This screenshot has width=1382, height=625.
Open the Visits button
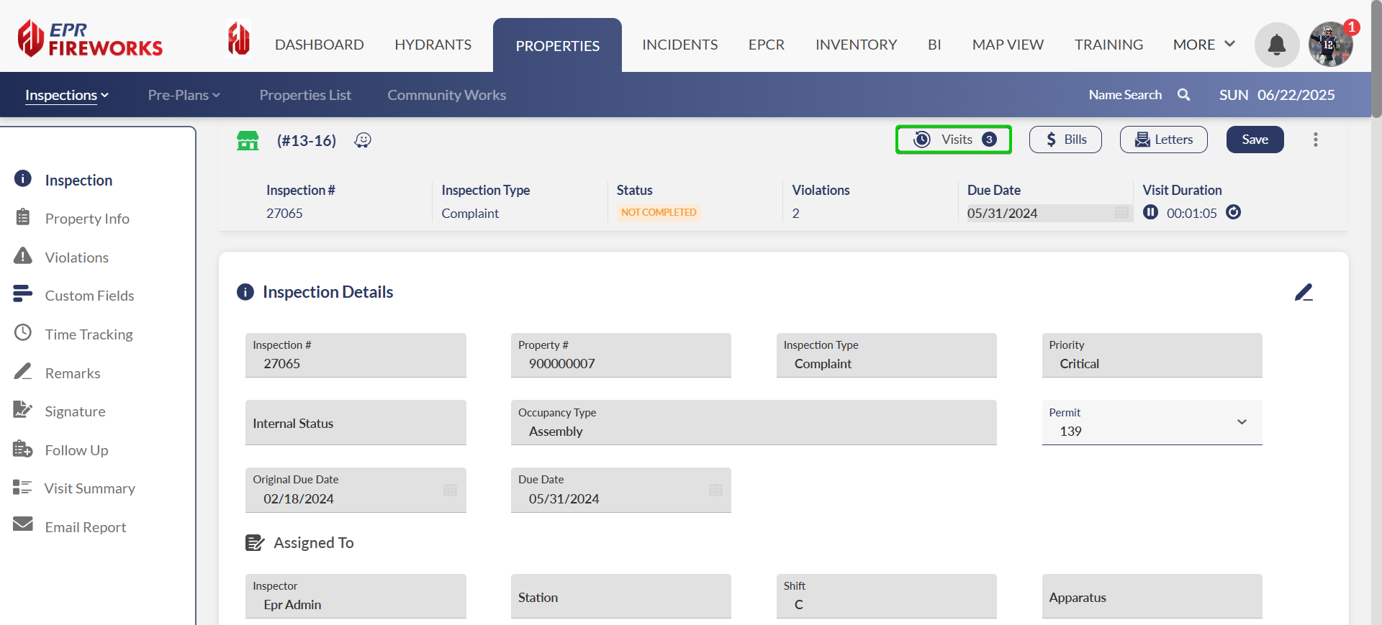tap(953, 140)
